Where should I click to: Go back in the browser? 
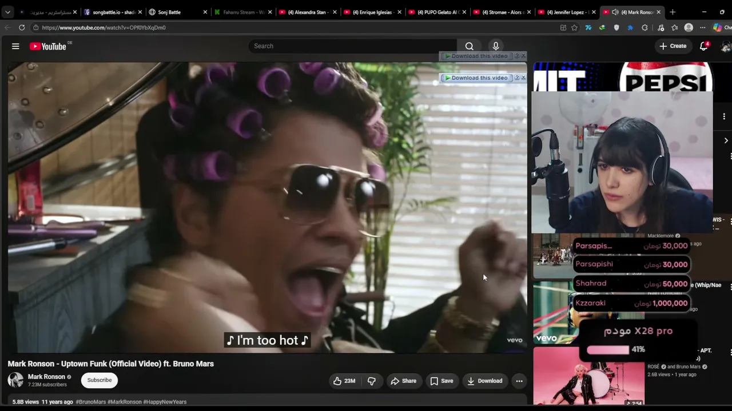7,27
